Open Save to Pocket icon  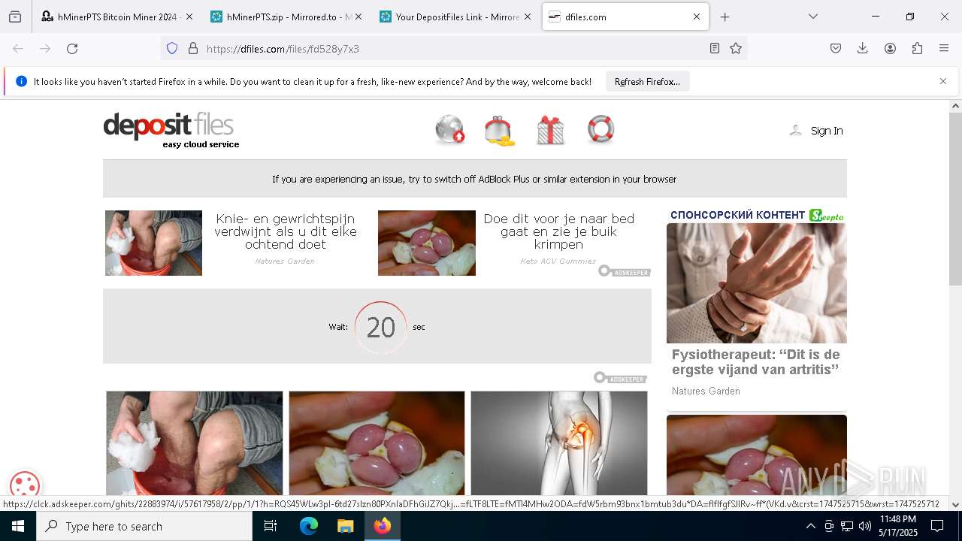click(836, 49)
